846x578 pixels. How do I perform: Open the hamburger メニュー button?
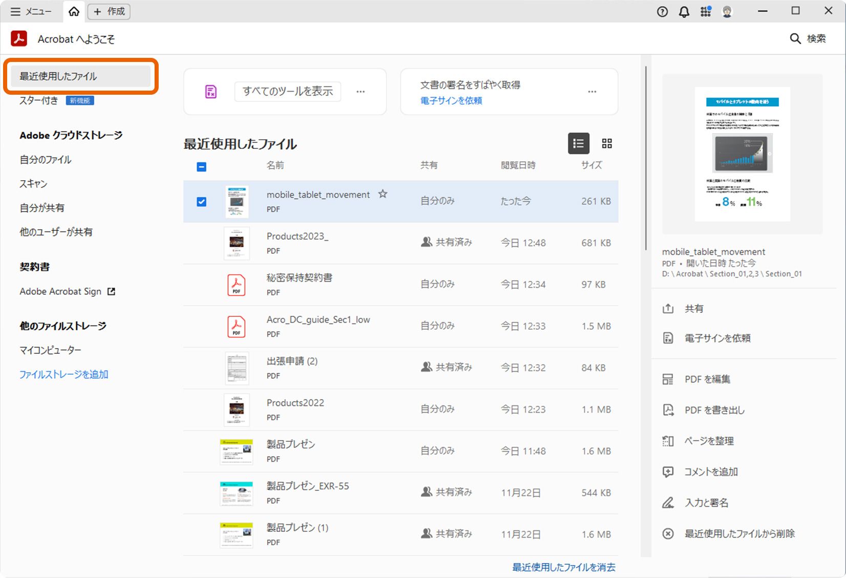click(x=31, y=11)
